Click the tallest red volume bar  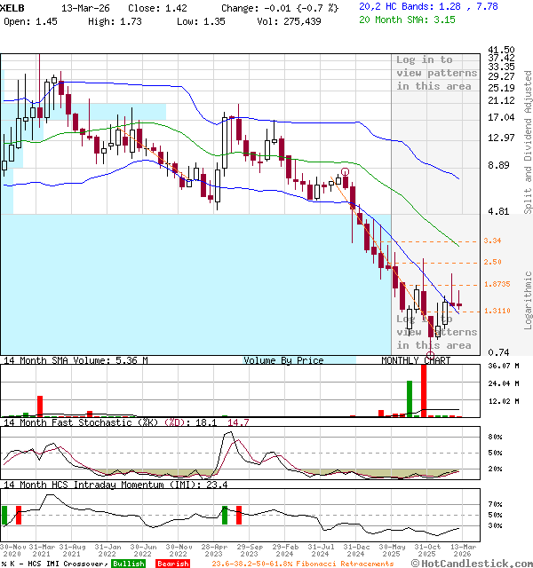pyautogui.click(x=424, y=389)
